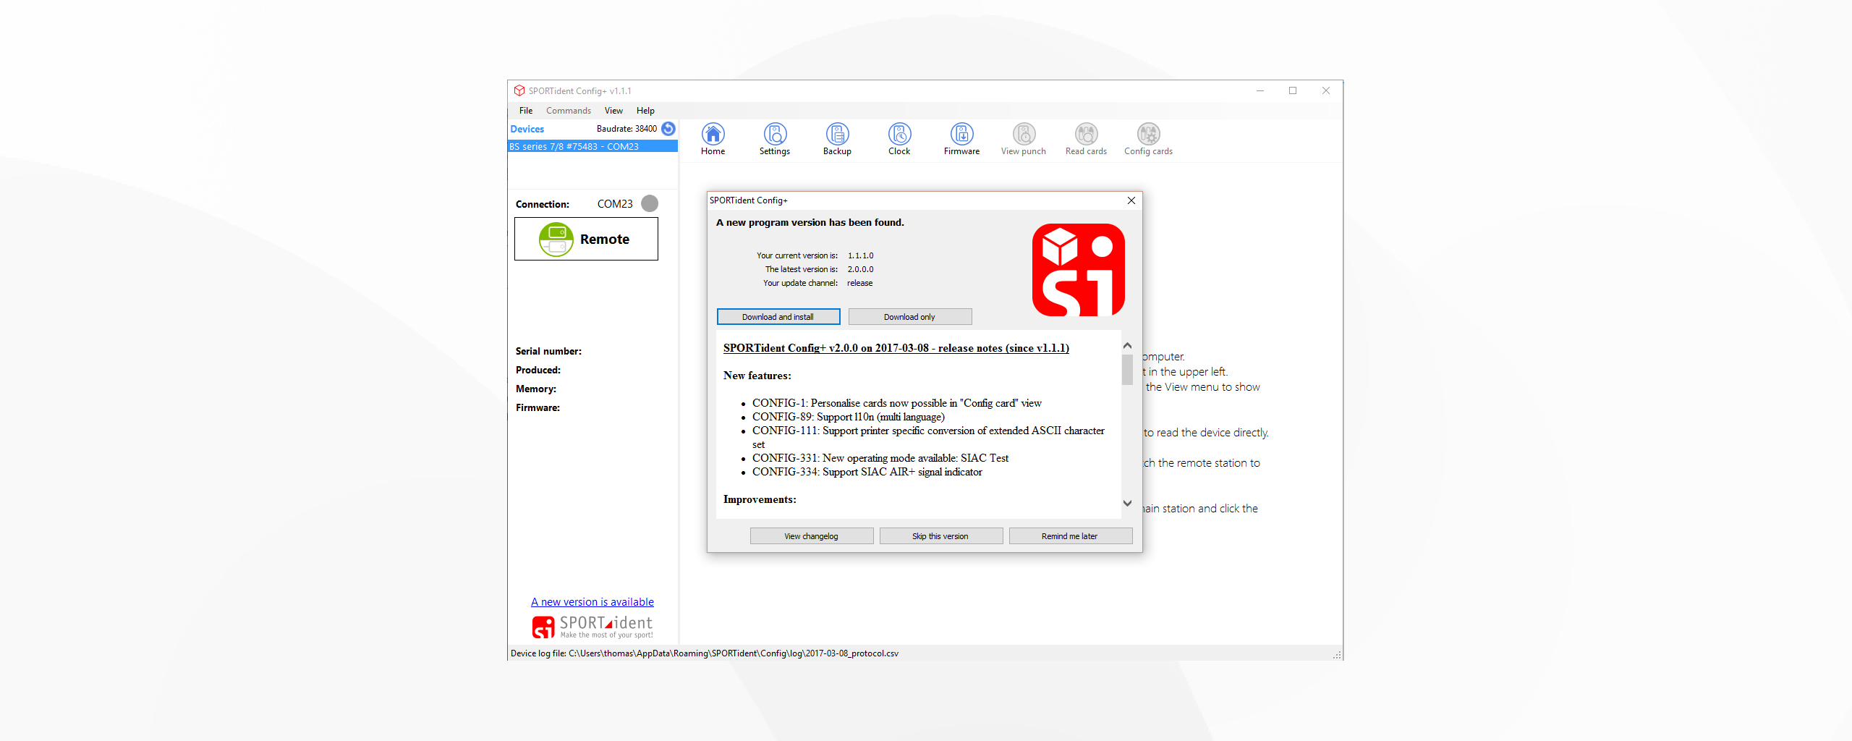Select BS series 7/8 #75483 device
The height and width of the screenshot is (741, 1852).
(x=592, y=146)
